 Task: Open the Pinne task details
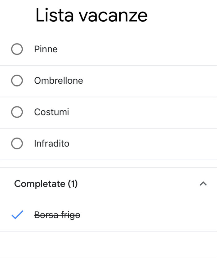click(46, 49)
